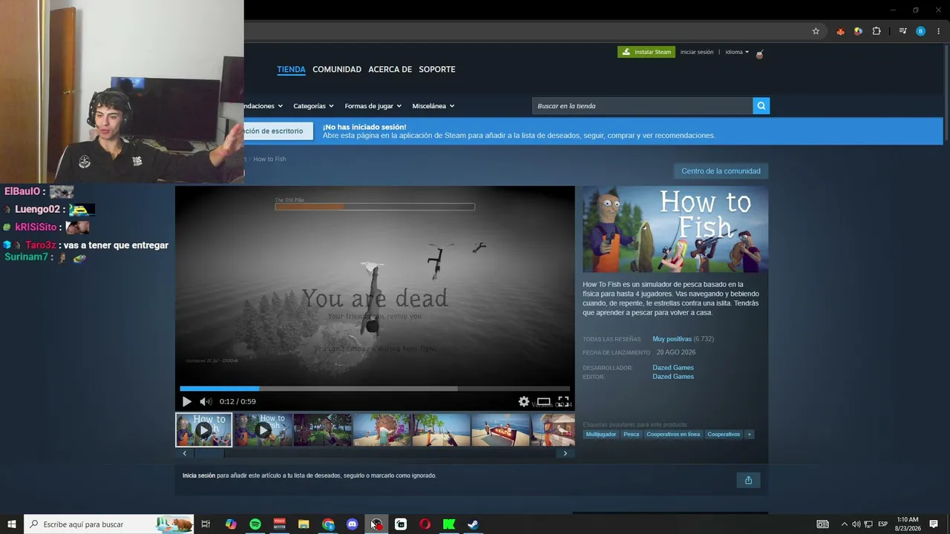Open Kick app from the taskbar
The width and height of the screenshot is (950, 534).
(449, 524)
